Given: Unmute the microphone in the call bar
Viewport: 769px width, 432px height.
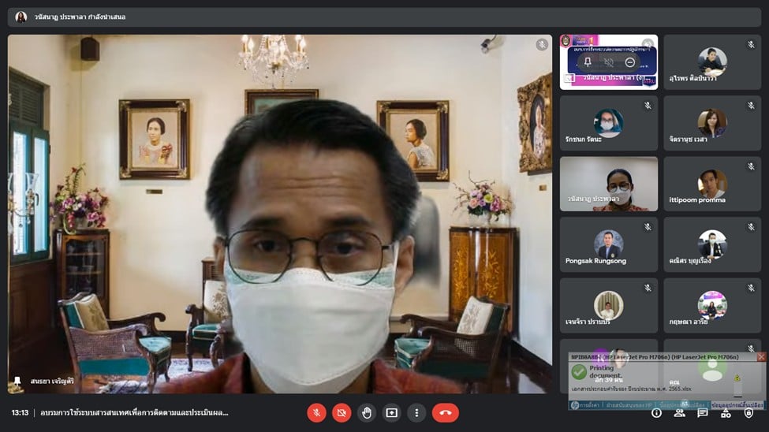Looking at the screenshot, I should point(316,412).
